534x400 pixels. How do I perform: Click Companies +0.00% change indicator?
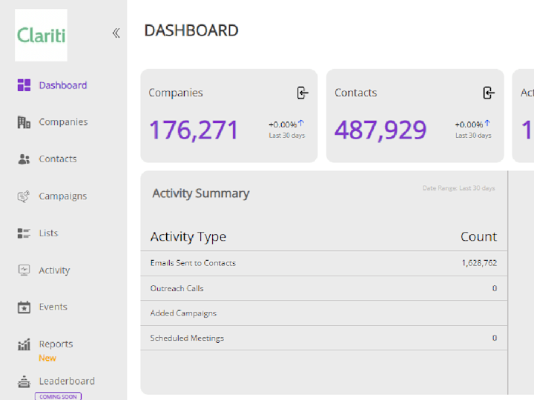click(x=283, y=124)
